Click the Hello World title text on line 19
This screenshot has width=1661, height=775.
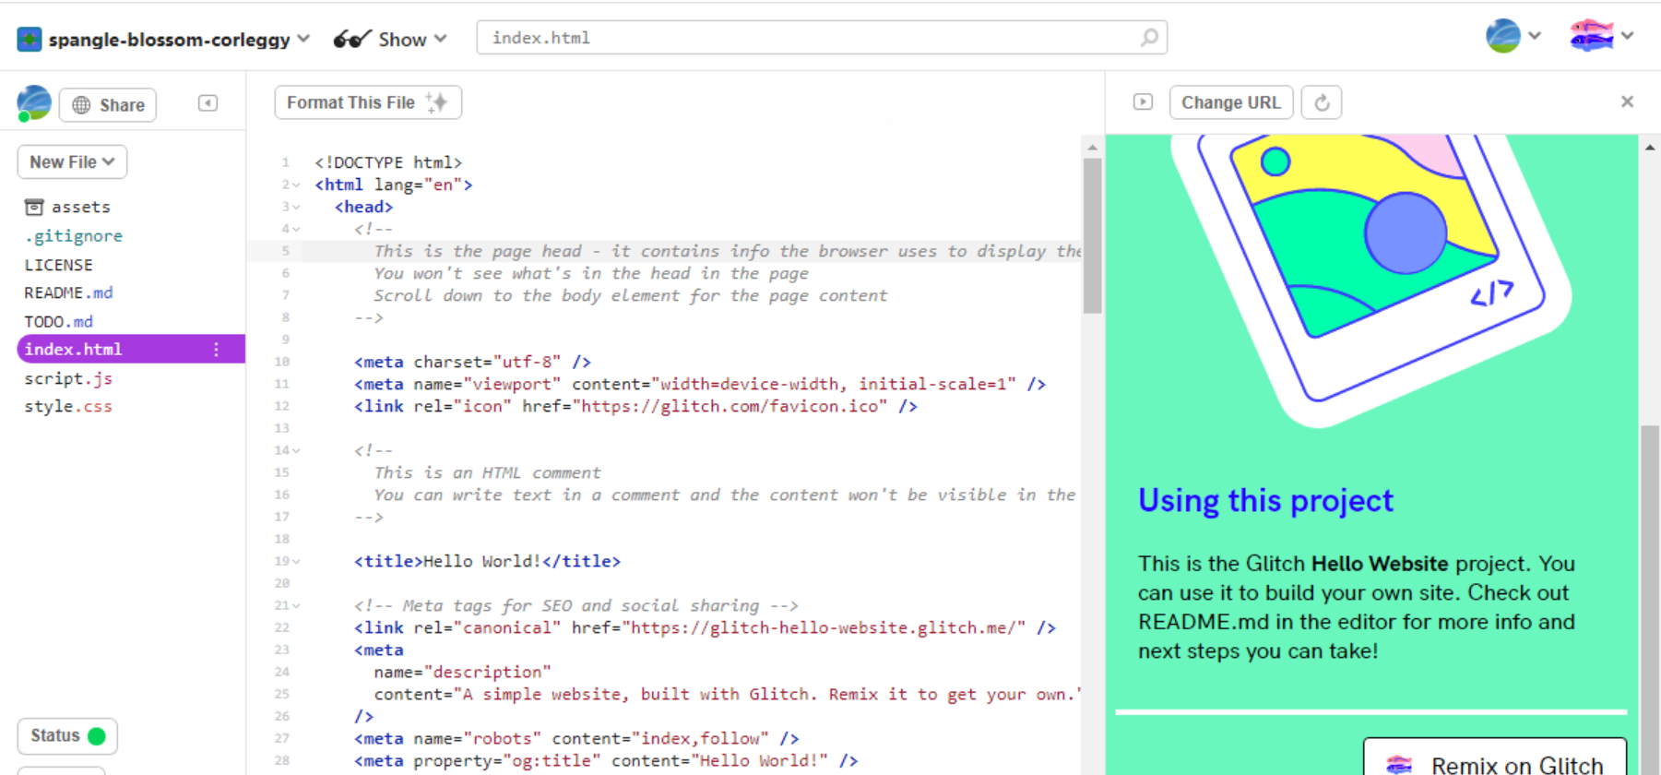[482, 561]
